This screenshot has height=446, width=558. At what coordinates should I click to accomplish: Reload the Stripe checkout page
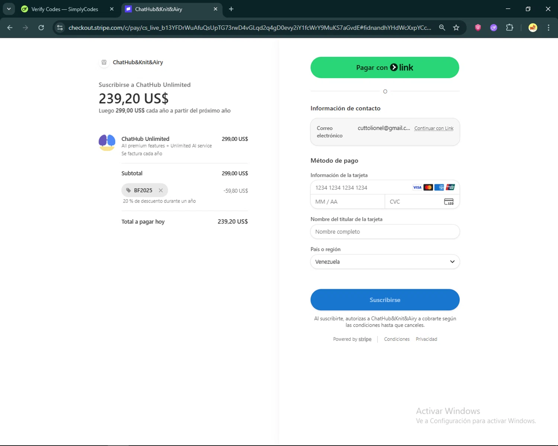click(41, 28)
